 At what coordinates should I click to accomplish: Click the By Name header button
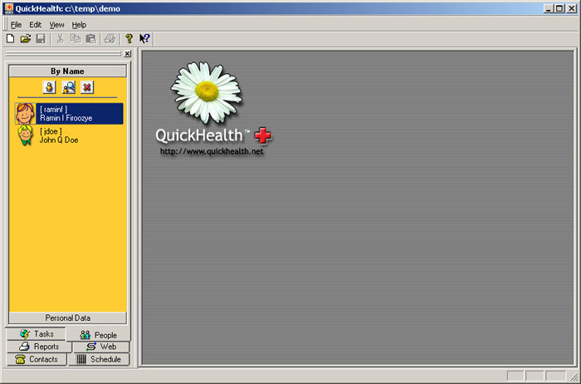[x=67, y=71]
